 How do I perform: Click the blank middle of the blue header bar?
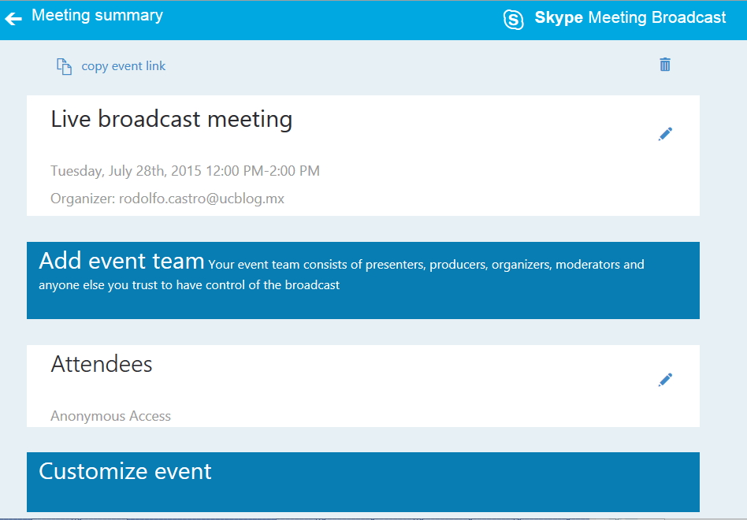(331, 19)
